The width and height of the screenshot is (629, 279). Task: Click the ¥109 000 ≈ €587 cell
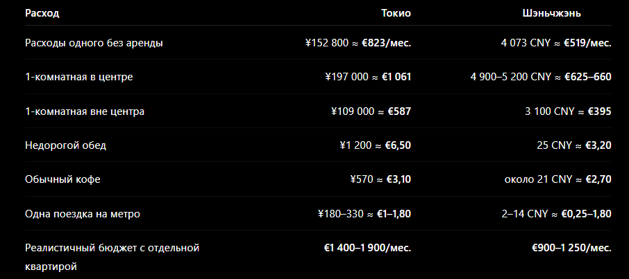(x=371, y=111)
